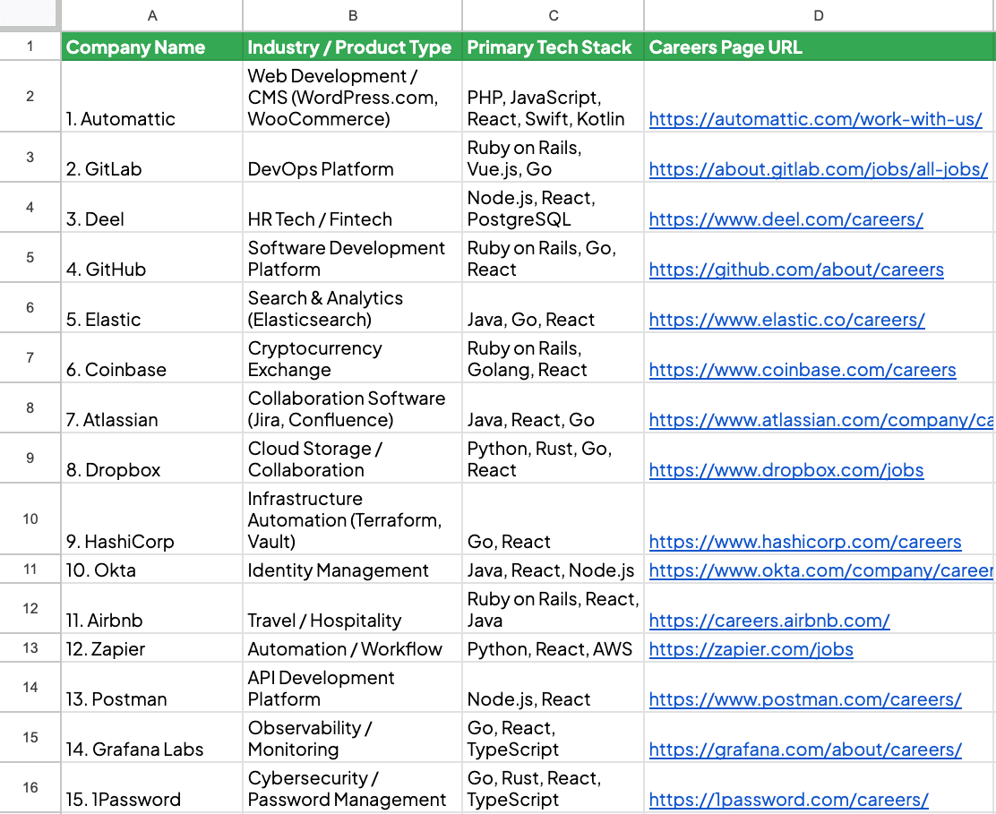Follow the Dropbox jobs hyperlink
Viewport: 996px width, 814px height.
(x=786, y=469)
